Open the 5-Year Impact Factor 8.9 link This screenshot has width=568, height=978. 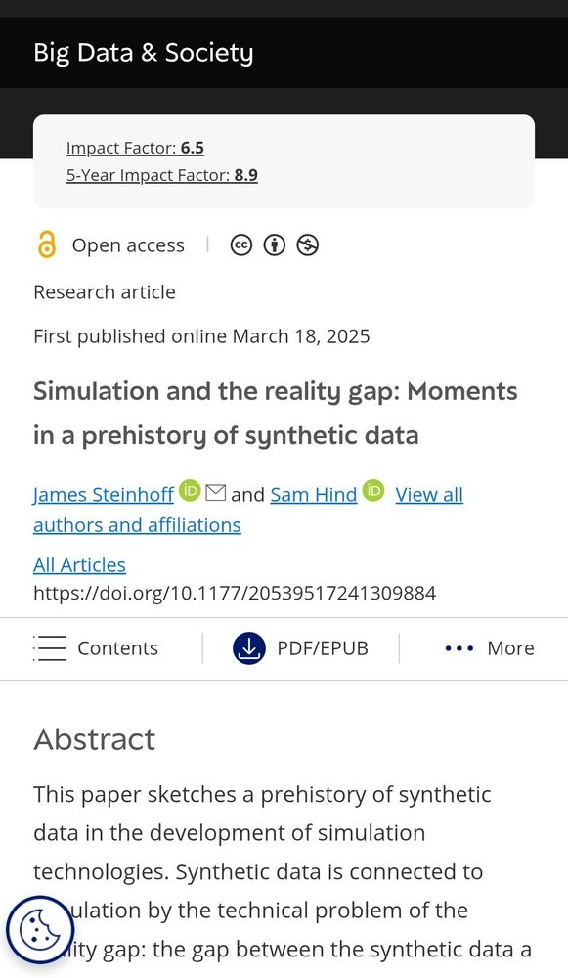tap(162, 175)
